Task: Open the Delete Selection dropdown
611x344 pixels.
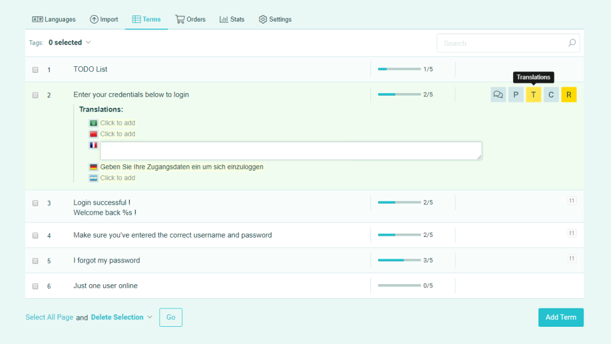Action: pyautogui.click(x=122, y=317)
